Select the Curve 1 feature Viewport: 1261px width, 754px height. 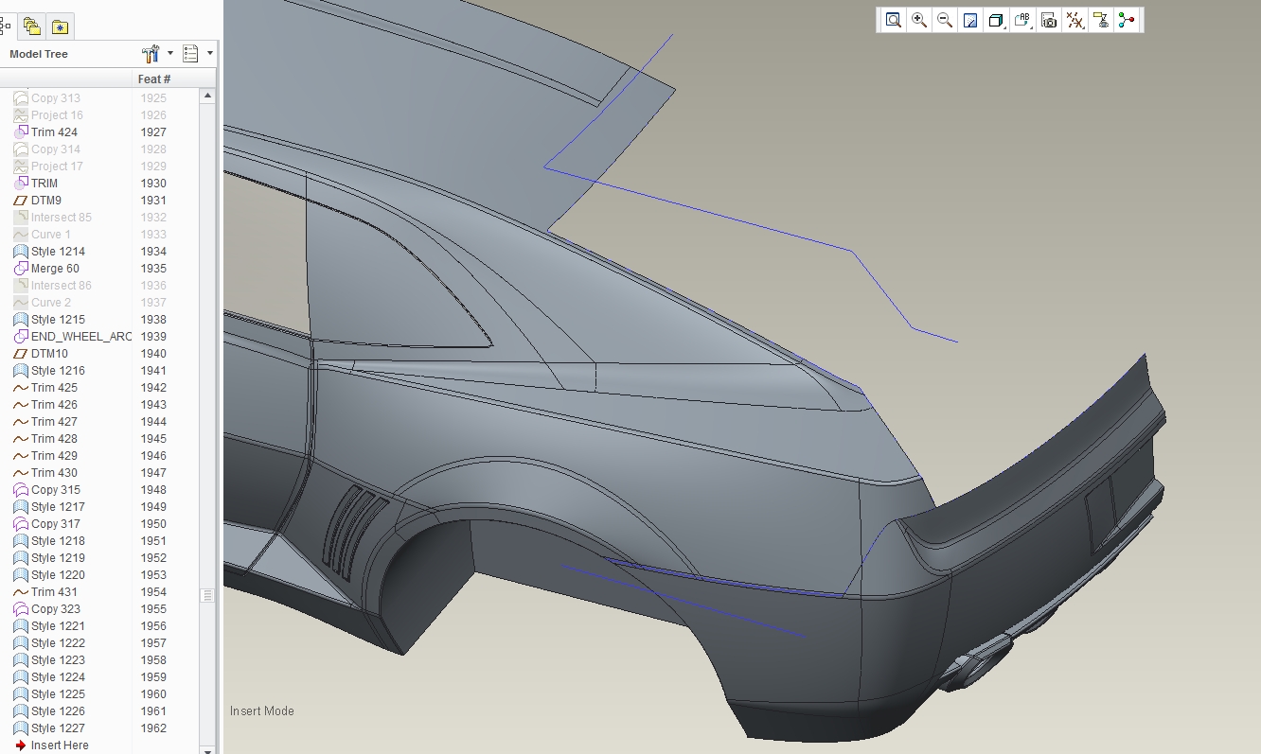[x=51, y=235]
